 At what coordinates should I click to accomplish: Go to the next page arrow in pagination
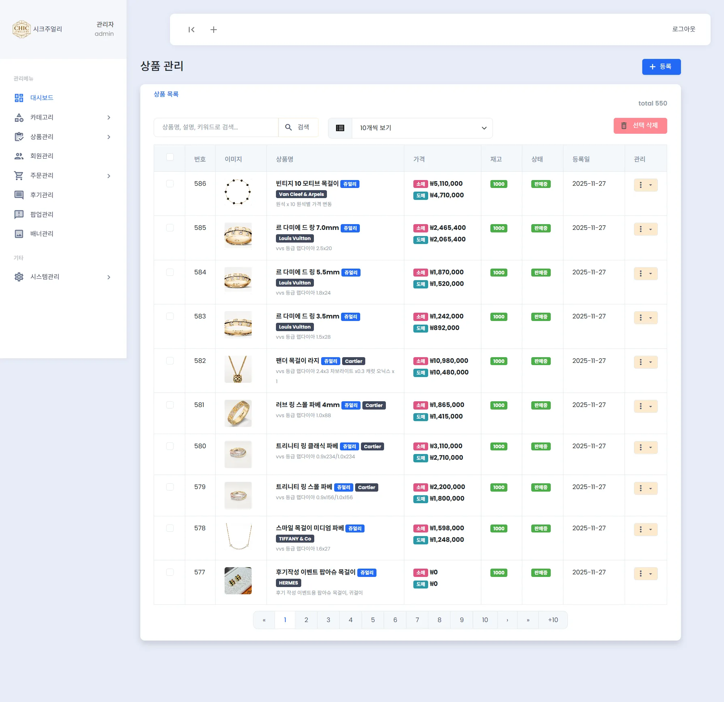(x=507, y=620)
